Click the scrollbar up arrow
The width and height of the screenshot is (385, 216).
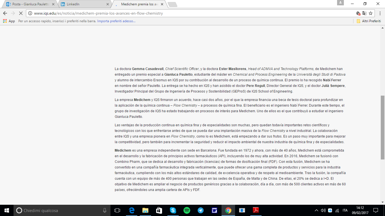pos(382,28)
